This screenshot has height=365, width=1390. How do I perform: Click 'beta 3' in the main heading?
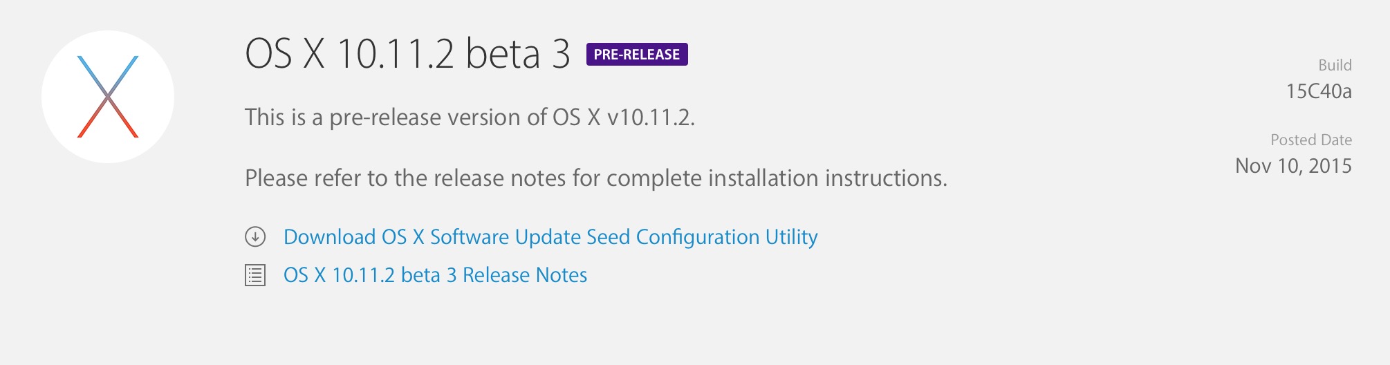click(518, 53)
